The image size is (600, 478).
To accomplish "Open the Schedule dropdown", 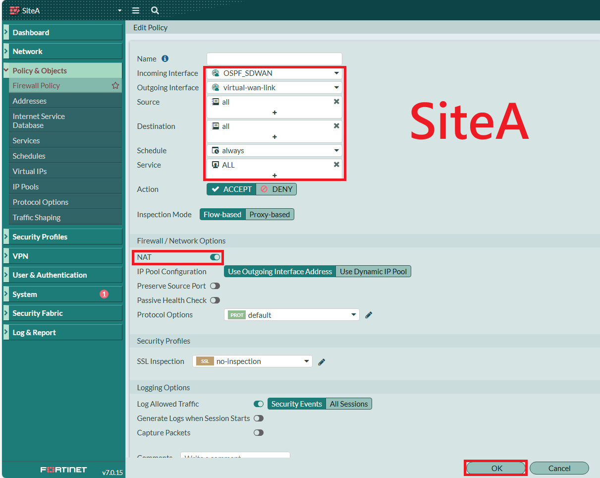I will [x=274, y=150].
